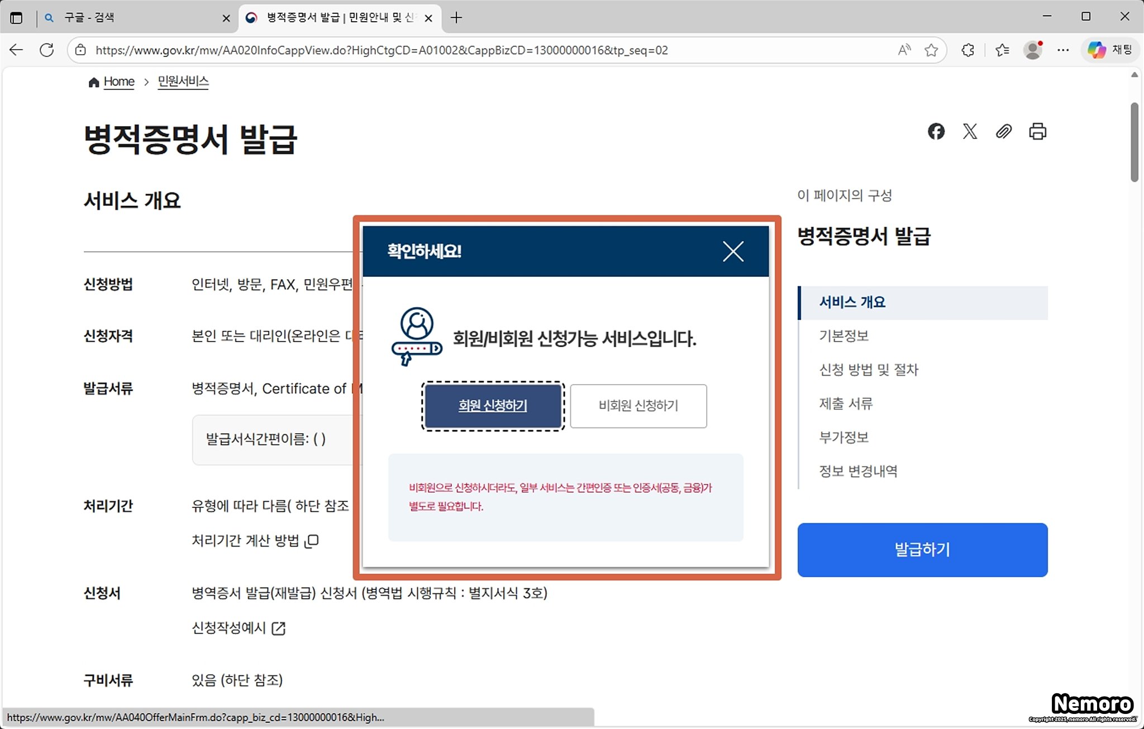Go to 신청 방법 및 절차 section

coord(869,370)
